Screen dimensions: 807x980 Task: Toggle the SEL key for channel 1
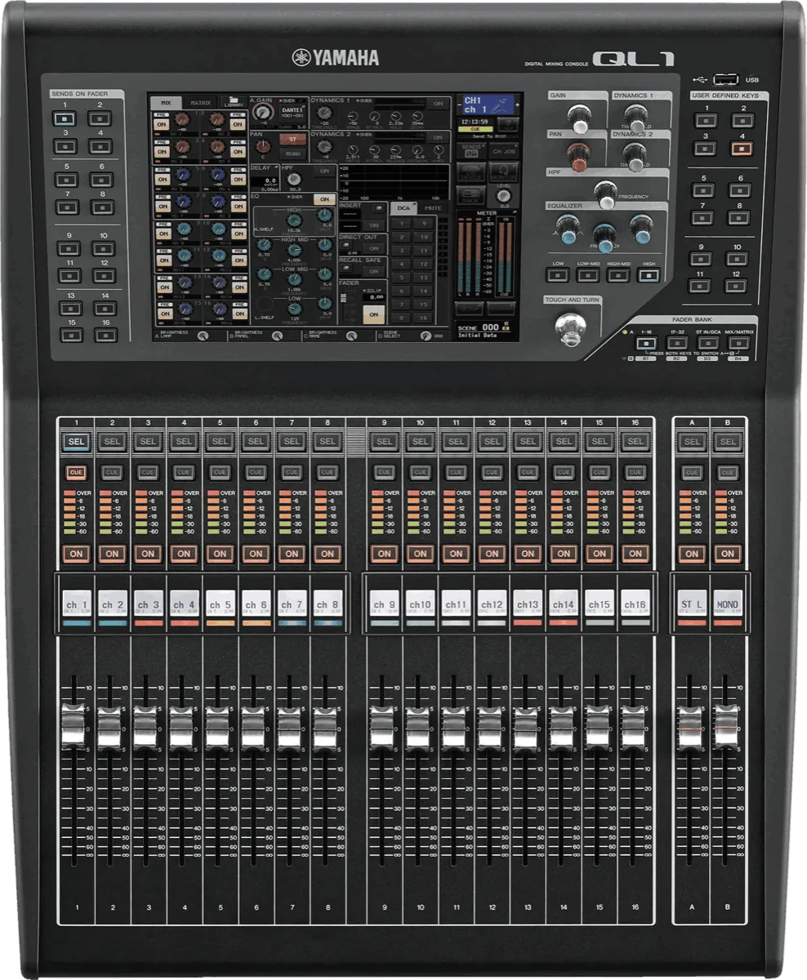[x=76, y=441]
